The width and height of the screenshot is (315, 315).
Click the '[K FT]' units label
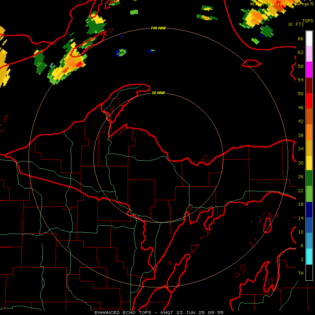point(296,24)
